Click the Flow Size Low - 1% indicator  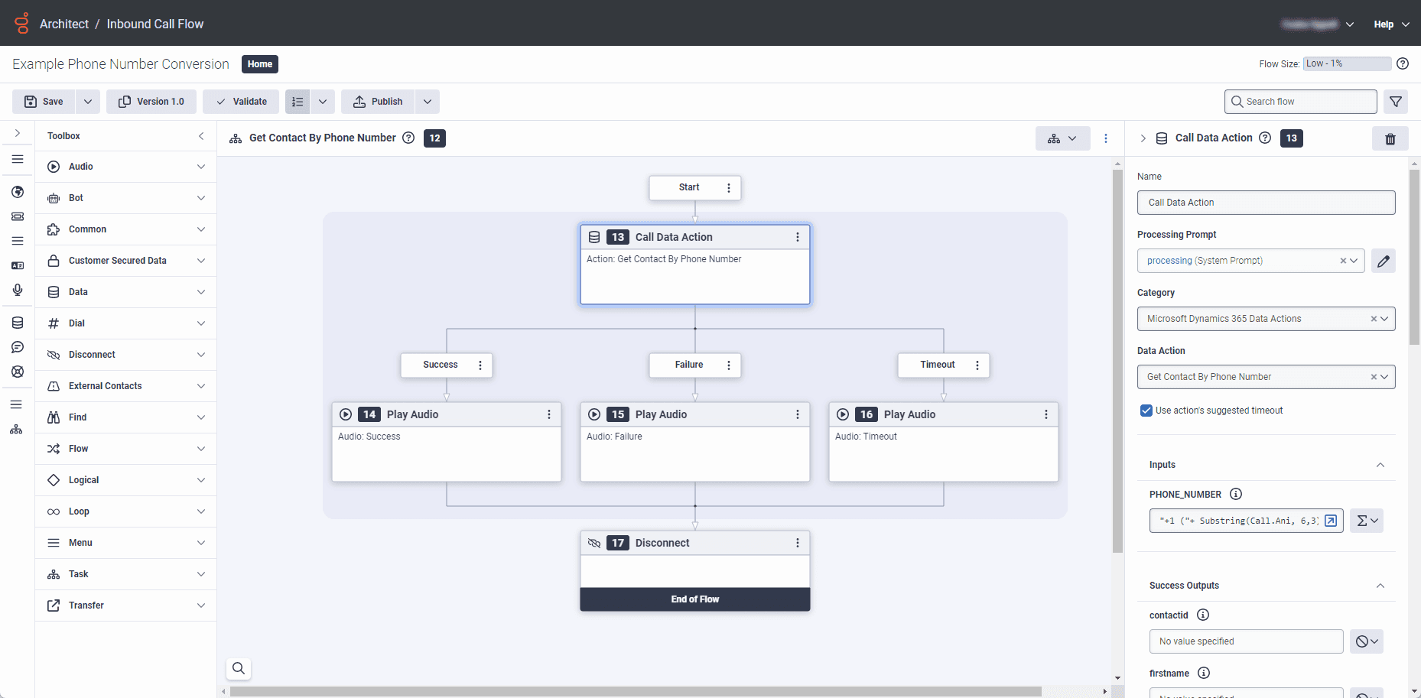1347,63
